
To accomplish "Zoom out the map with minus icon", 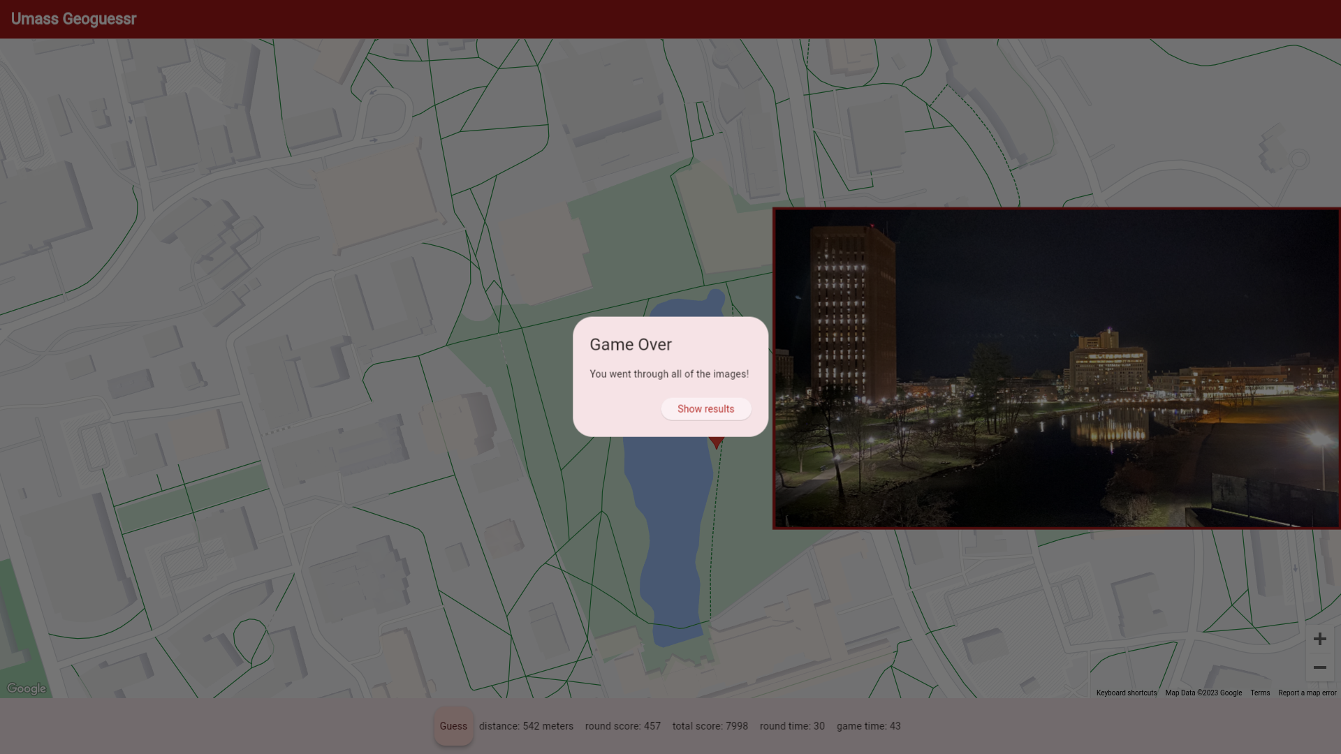I will 1319,667.
